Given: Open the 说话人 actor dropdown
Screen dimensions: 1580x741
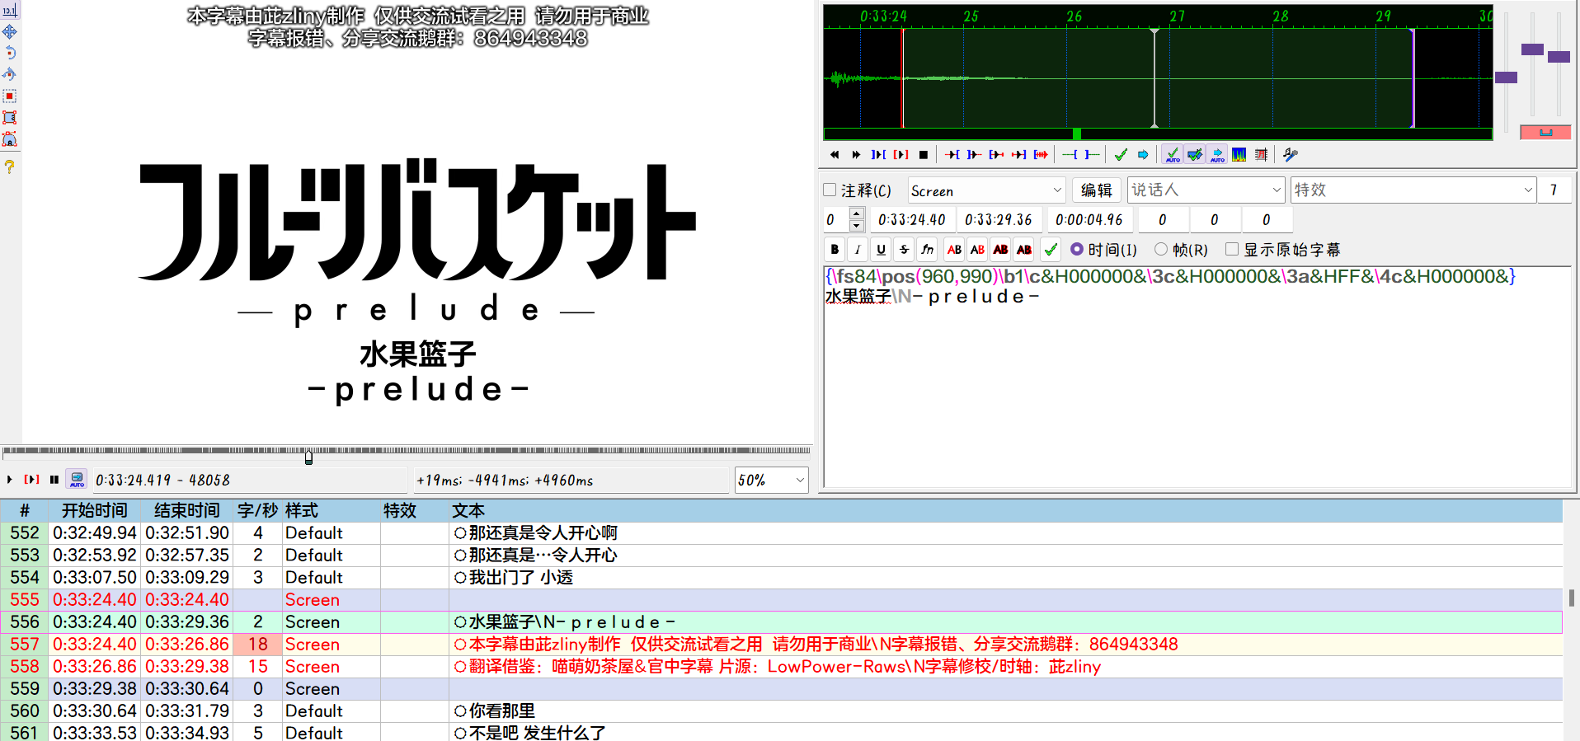Looking at the screenshot, I should pos(1206,190).
